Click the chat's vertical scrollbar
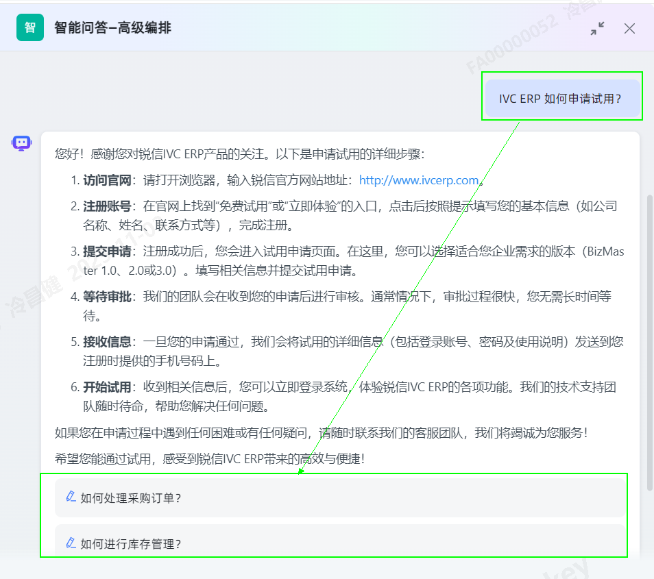Image resolution: width=654 pixels, height=579 pixels. (x=649, y=343)
